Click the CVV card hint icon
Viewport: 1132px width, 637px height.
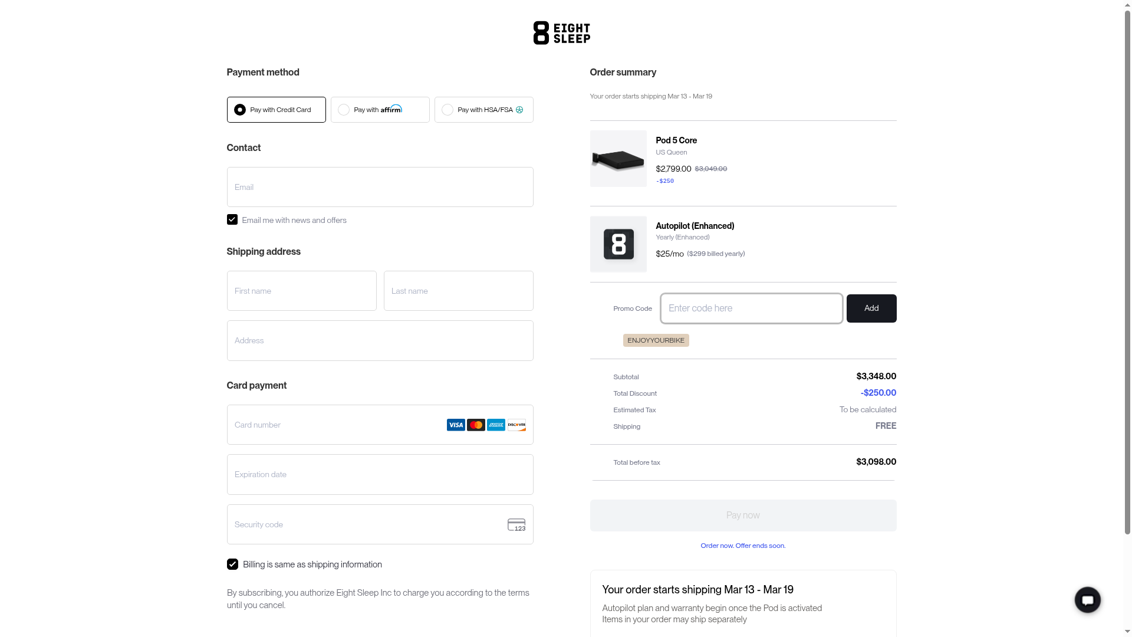[x=516, y=525]
